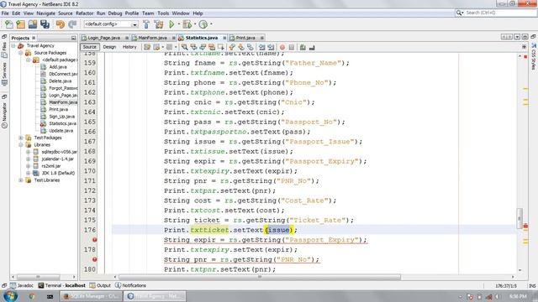Click the New File toolbar icon

[9, 24]
